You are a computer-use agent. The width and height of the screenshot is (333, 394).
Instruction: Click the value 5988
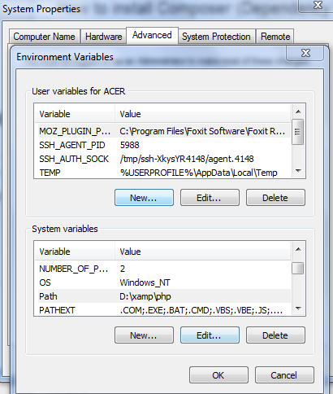(129, 145)
